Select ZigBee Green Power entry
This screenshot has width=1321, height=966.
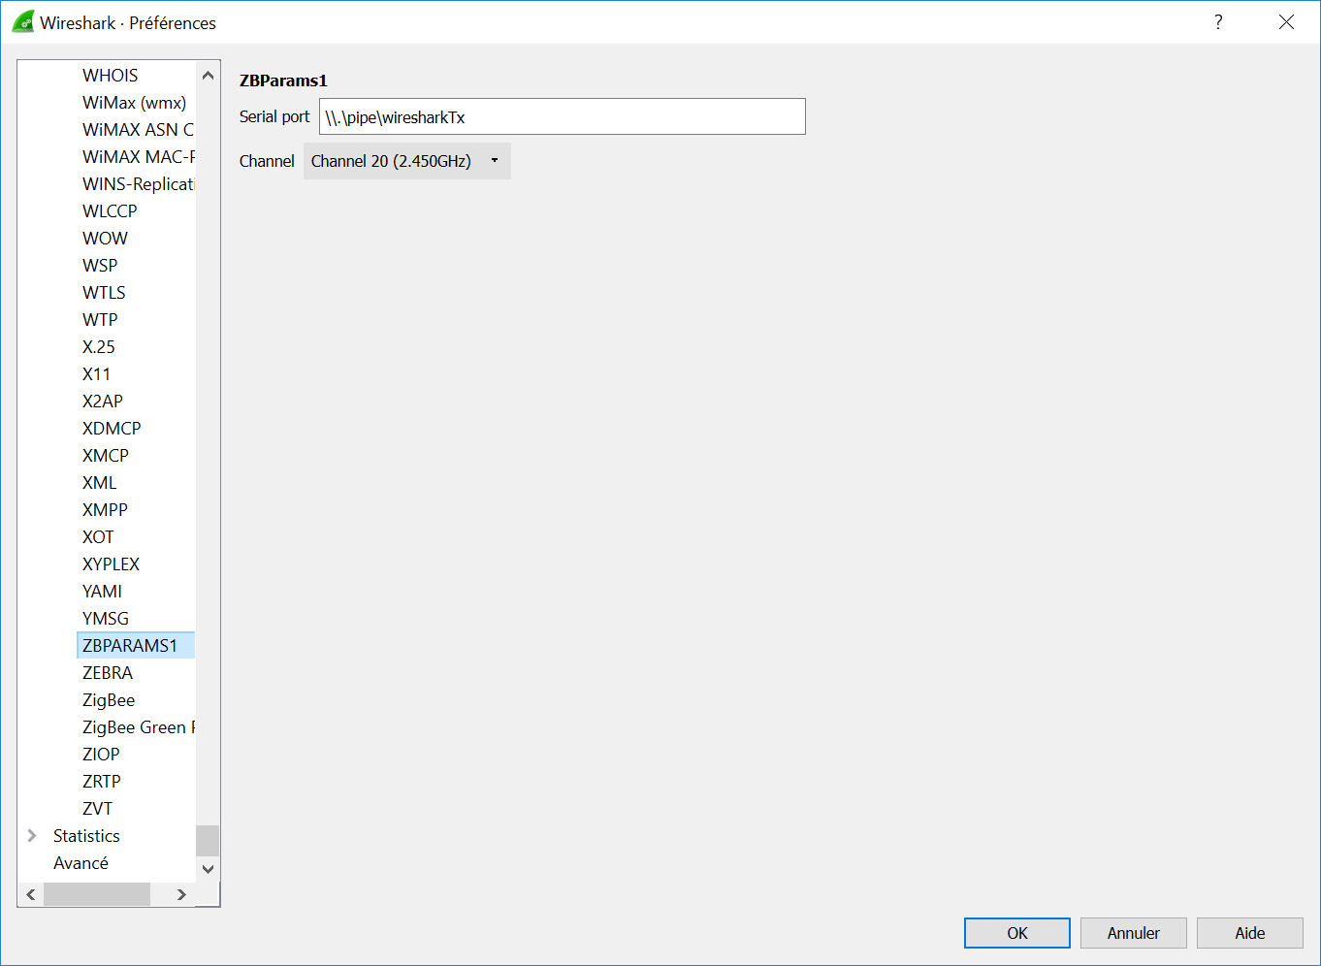138,727
